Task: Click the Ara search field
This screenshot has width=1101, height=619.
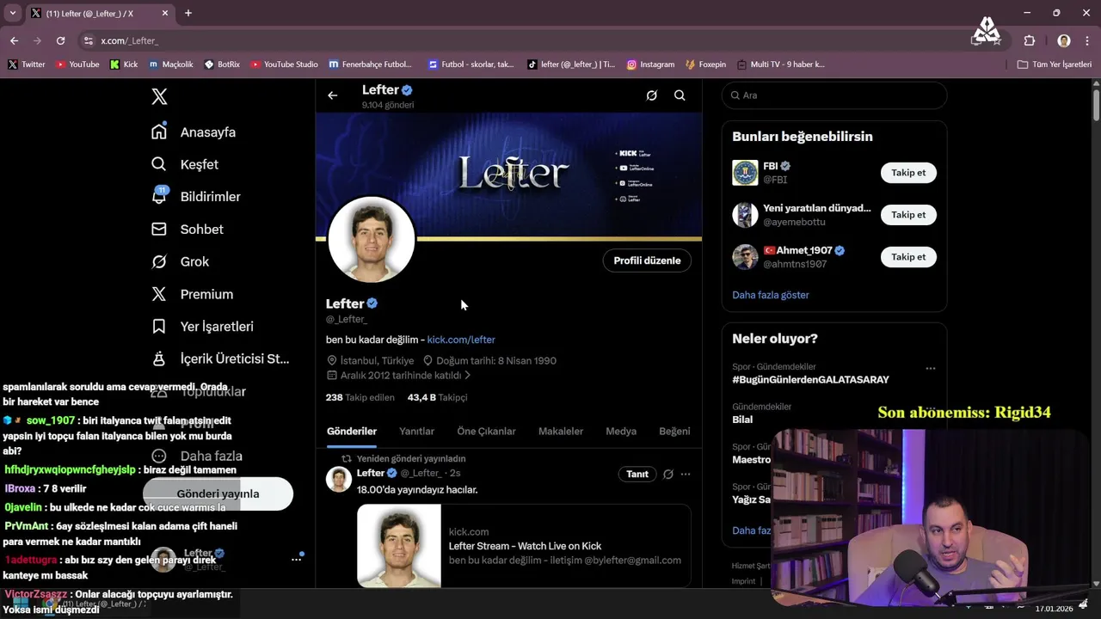Action: click(x=834, y=95)
